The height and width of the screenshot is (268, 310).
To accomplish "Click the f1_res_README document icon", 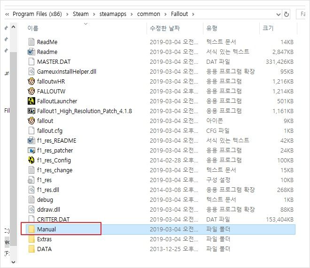I will point(31,140).
